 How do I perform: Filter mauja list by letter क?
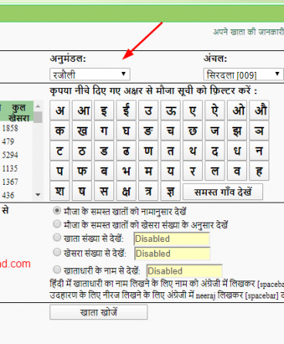[x=59, y=131]
